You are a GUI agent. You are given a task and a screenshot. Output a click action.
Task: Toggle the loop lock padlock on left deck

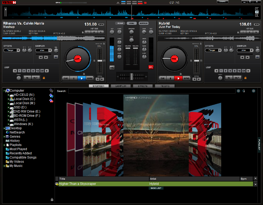coord(43,78)
